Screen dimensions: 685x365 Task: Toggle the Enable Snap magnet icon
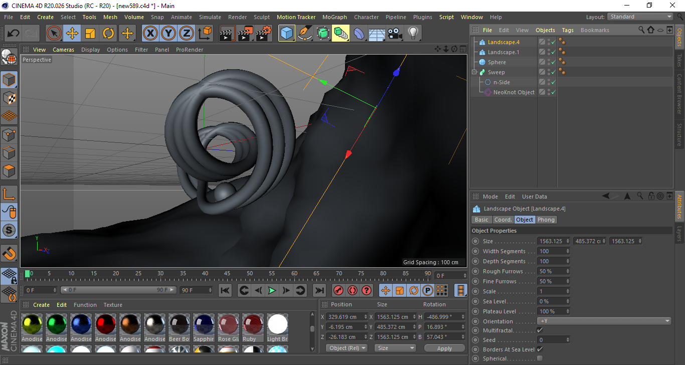(10, 253)
